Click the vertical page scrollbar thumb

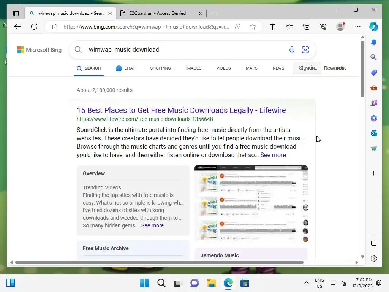click(362, 69)
